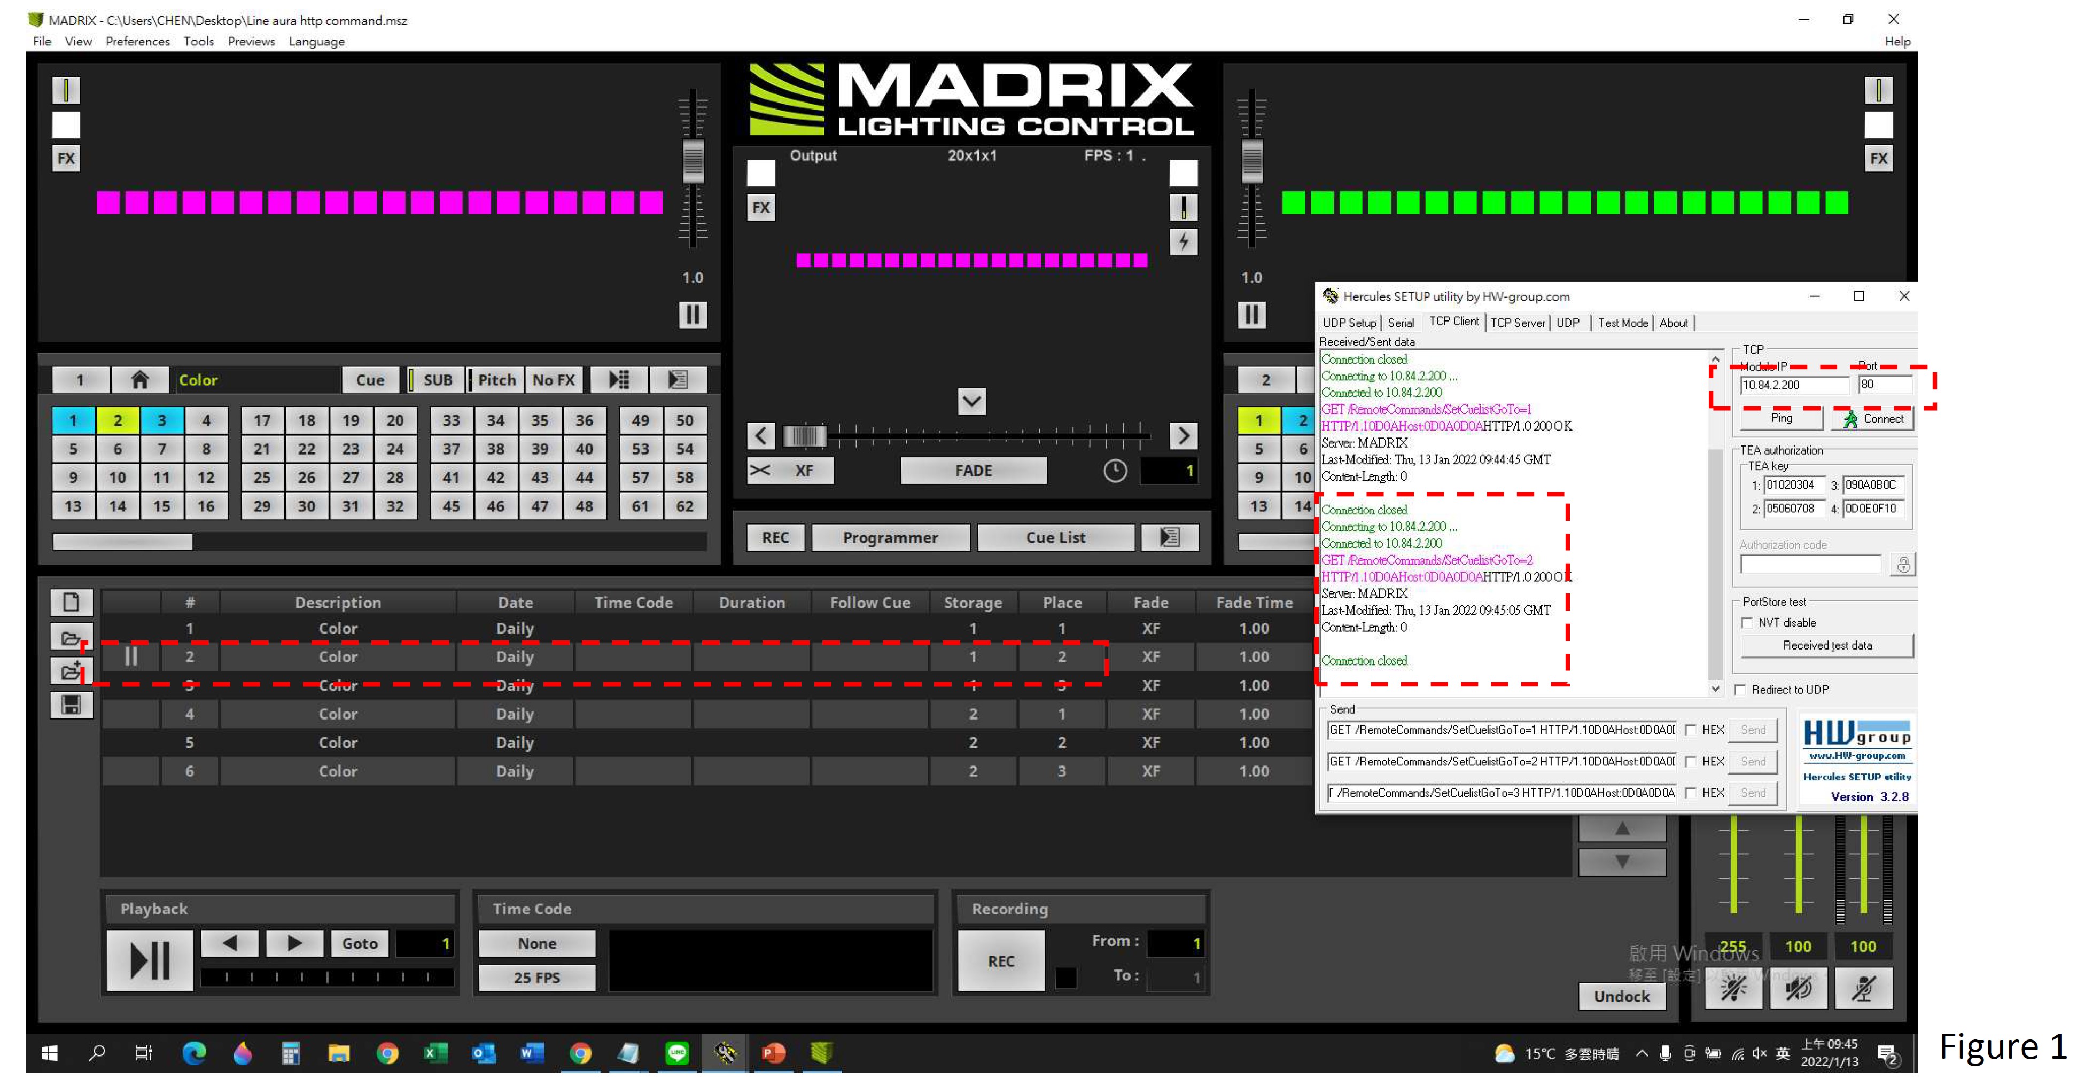Click the XF crossfade type button
Screen dimensions: 2077x1079
[x=790, y=471]
